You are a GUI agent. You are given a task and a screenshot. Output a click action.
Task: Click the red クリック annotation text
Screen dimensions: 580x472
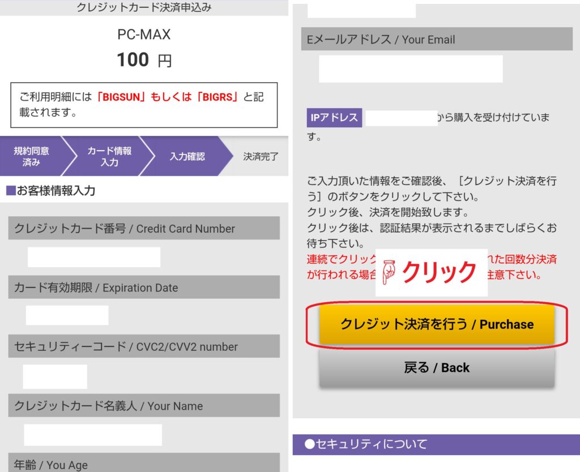tap(439, 272)
